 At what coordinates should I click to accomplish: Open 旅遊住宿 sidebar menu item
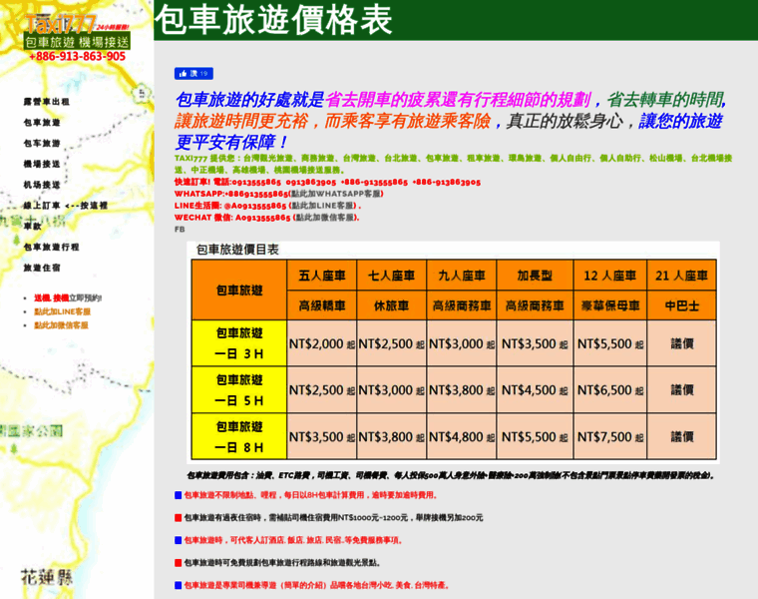[42, 268]
